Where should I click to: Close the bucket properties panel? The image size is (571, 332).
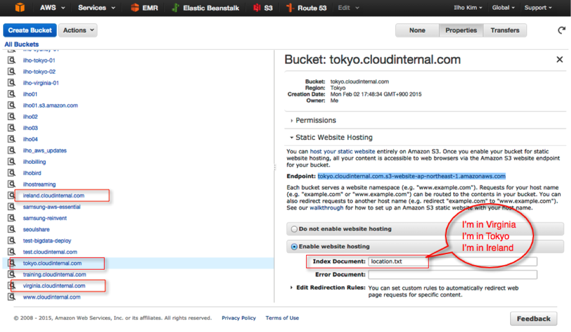[559, 59]
